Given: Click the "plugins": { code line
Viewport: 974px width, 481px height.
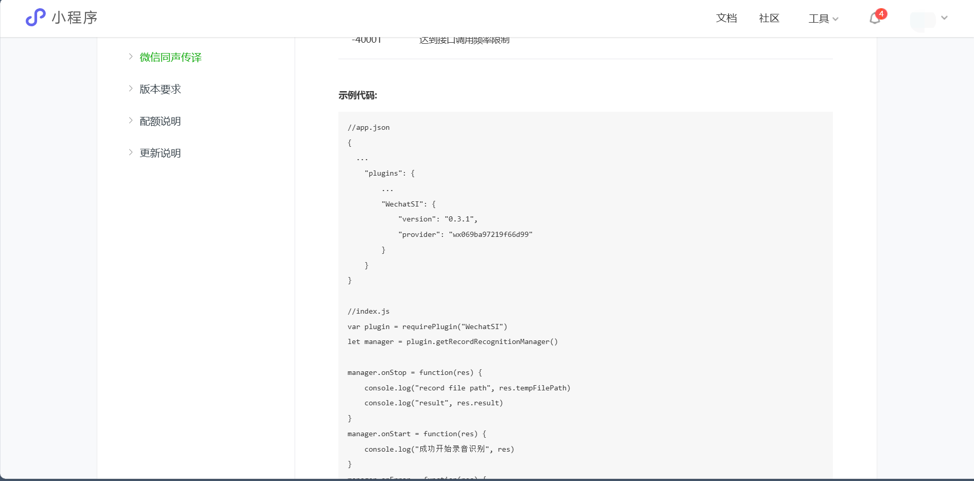Looking at the screenshot, I should [389, 173].
